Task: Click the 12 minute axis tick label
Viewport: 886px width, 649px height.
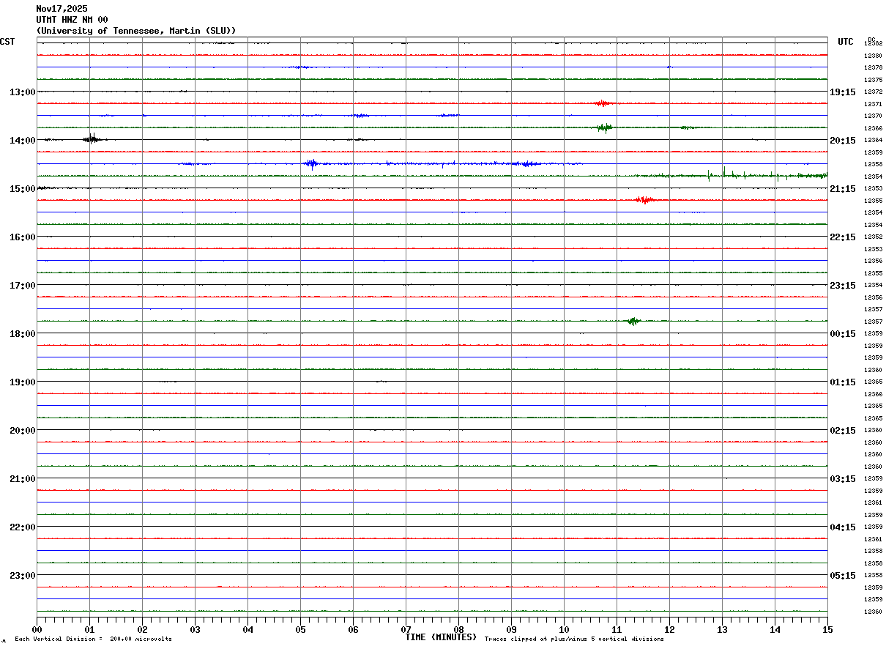Action: coord(670,629)
